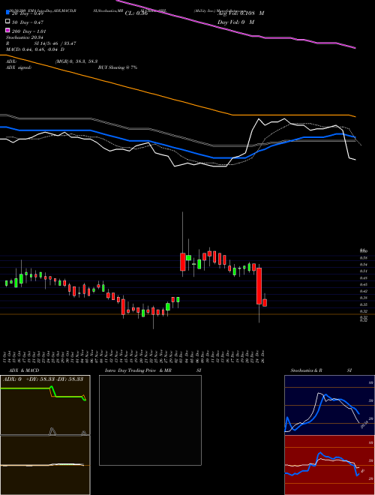Click the MACD lower sub-chart panel
This screenshot has height=495, width=375.
pyautogui.click(x=45, y=465)
